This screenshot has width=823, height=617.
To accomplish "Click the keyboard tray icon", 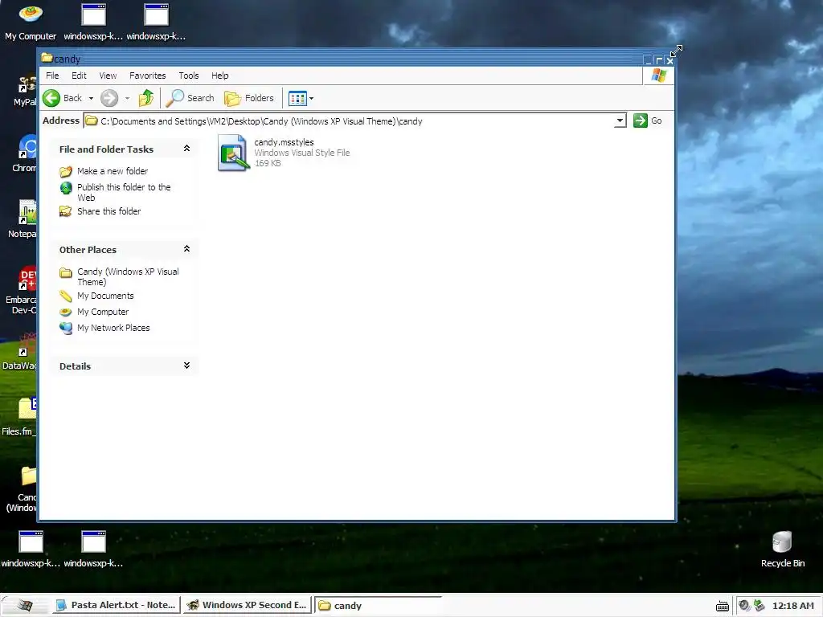I will (x=723, y=606).
